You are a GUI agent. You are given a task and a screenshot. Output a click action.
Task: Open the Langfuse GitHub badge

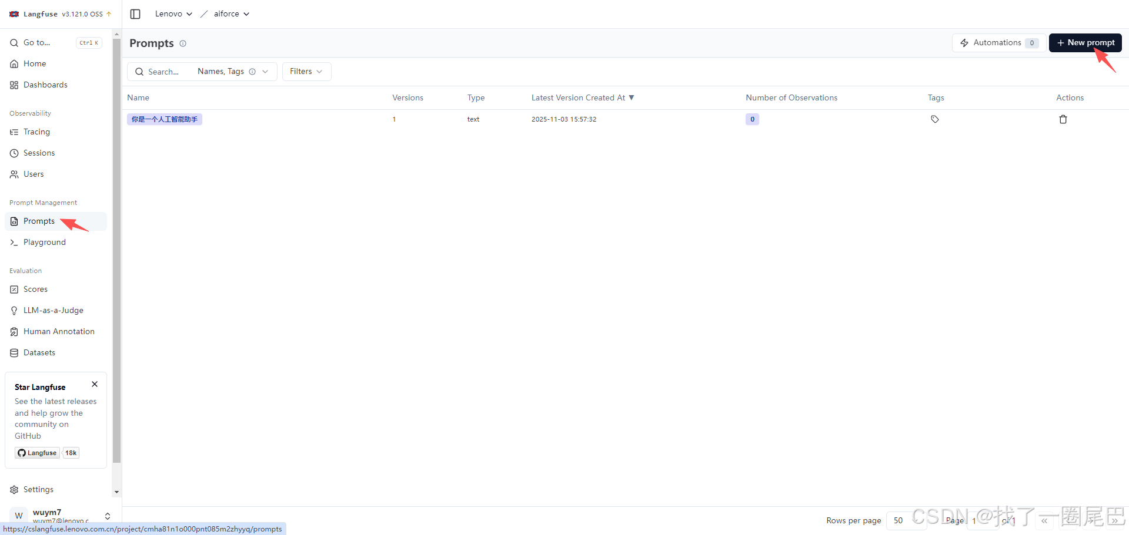pos(38,453)
